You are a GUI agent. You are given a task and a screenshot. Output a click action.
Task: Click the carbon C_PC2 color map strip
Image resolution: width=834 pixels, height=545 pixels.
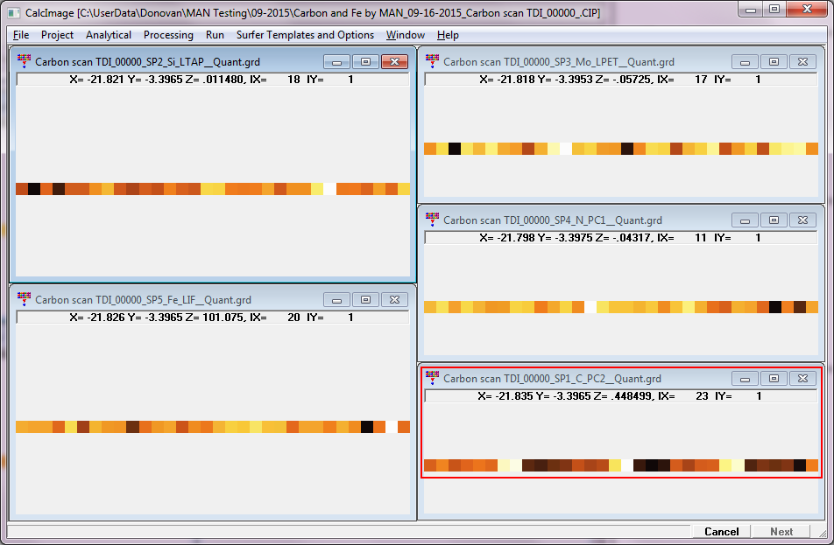[x=620, y=465]
